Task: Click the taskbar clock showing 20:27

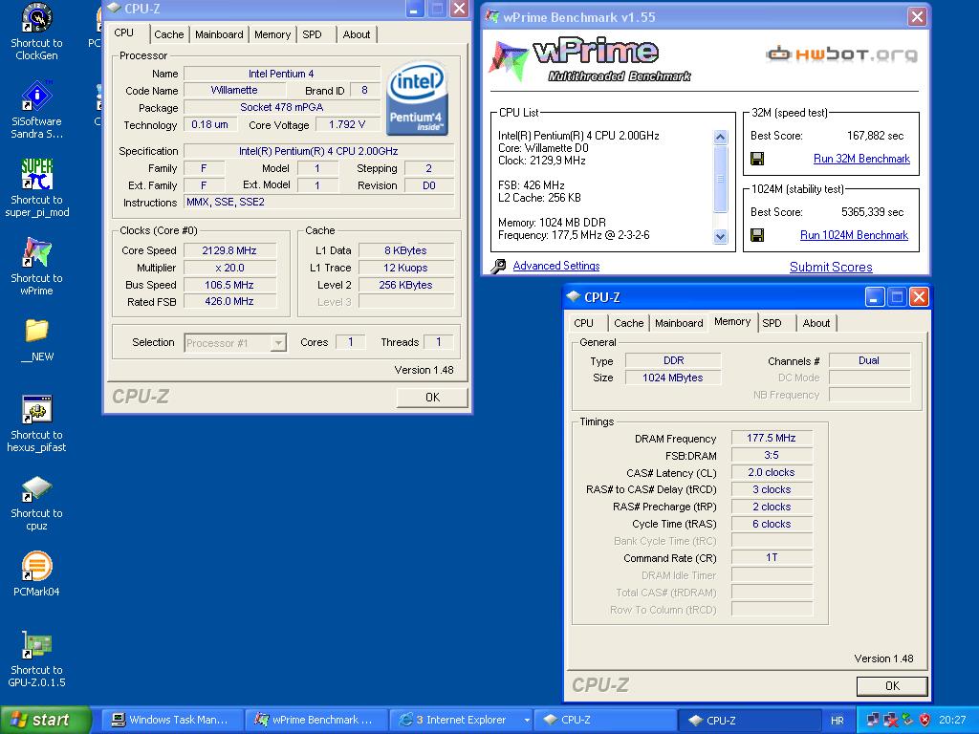Action: pos(952,721)
